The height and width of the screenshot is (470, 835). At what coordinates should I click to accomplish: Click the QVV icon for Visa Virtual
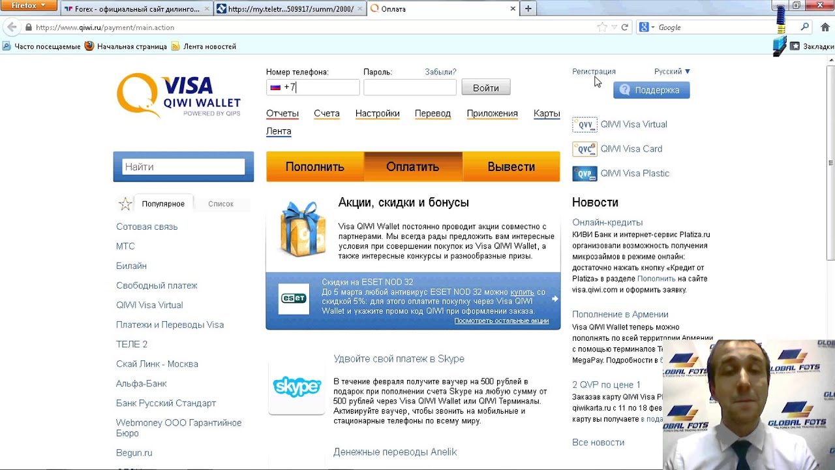(x=584, y=125)
